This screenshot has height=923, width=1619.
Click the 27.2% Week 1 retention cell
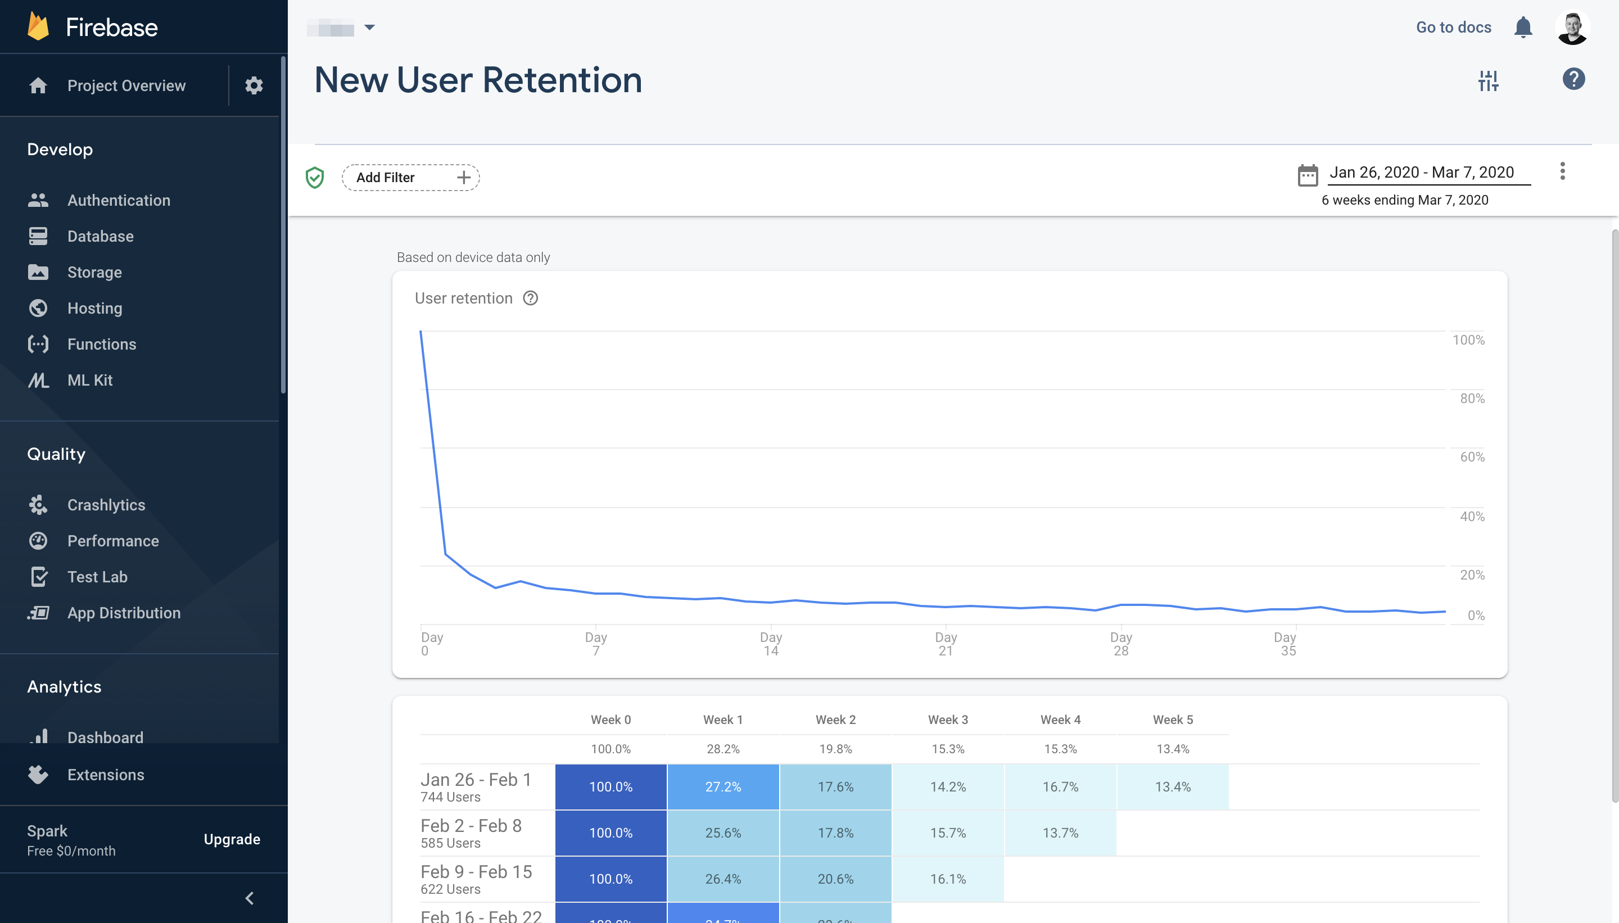723,787
